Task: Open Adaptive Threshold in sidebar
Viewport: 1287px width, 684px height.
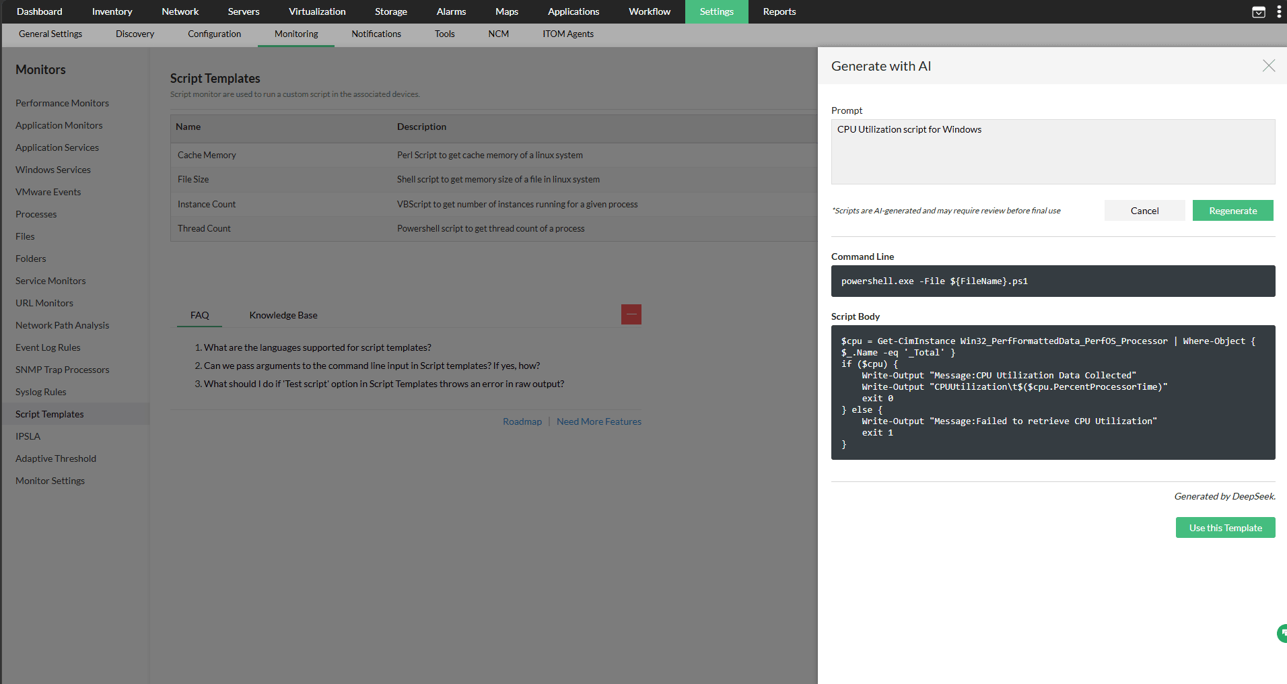Action: click(56, 458)
